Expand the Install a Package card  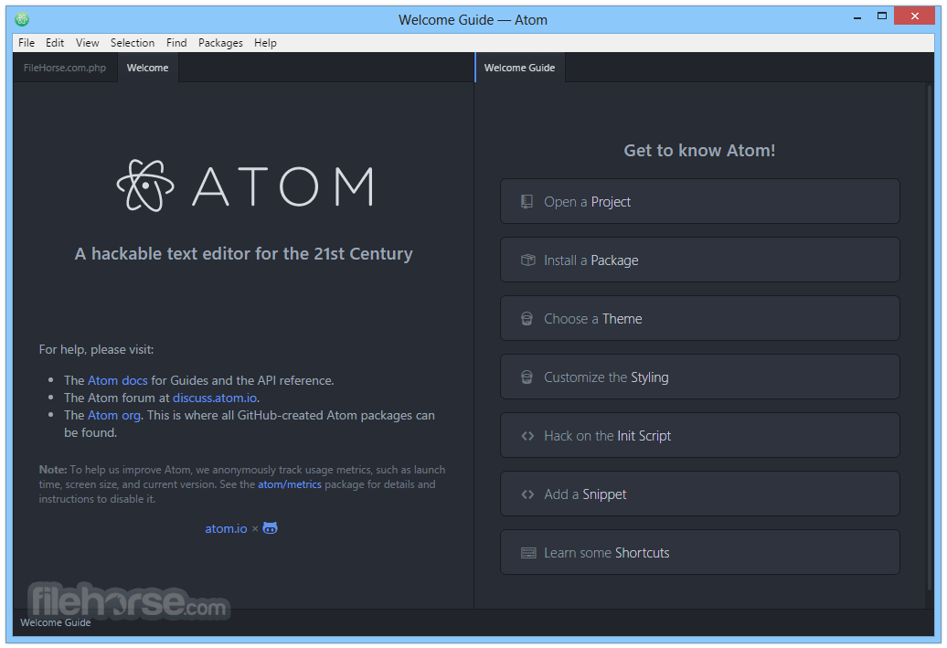700,260
